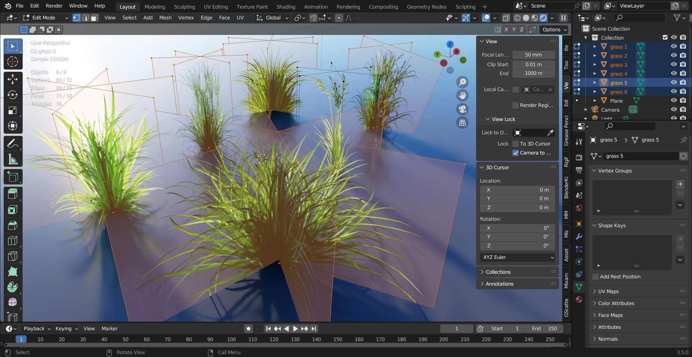692x357 pixels.
Task: Open the Edit Mode dropdown
Action: (45, 18)
